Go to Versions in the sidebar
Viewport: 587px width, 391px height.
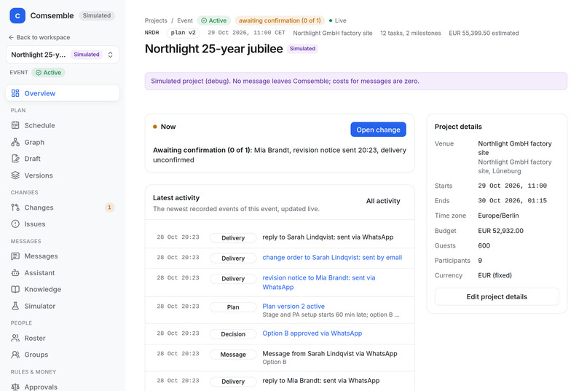[63, 175]
